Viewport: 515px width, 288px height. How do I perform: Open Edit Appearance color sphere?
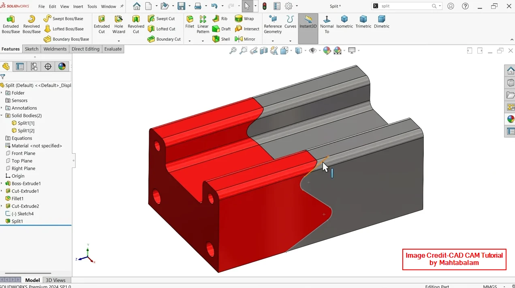pyautogui.click(x=327, y=51)
